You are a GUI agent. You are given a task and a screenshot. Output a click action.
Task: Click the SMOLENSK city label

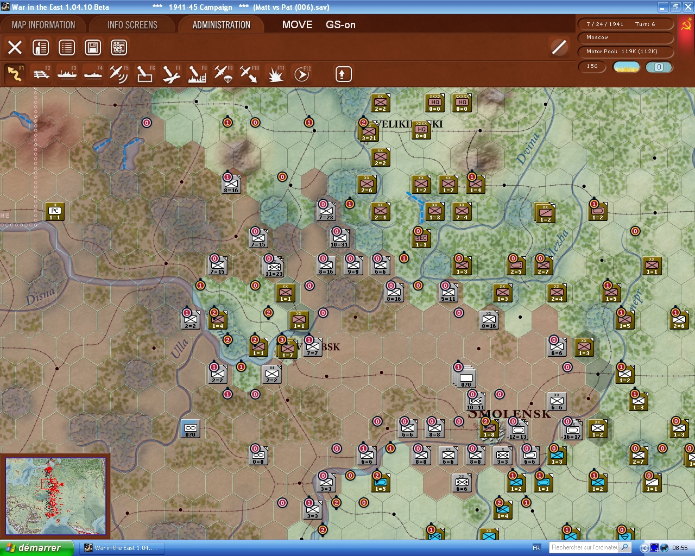coord(509,414)
